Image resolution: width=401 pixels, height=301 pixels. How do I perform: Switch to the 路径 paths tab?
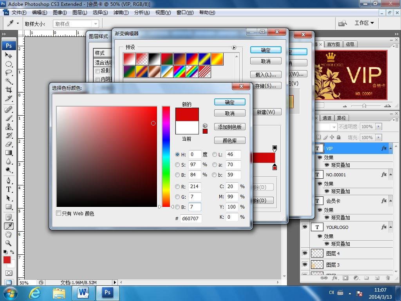[341, 118]
